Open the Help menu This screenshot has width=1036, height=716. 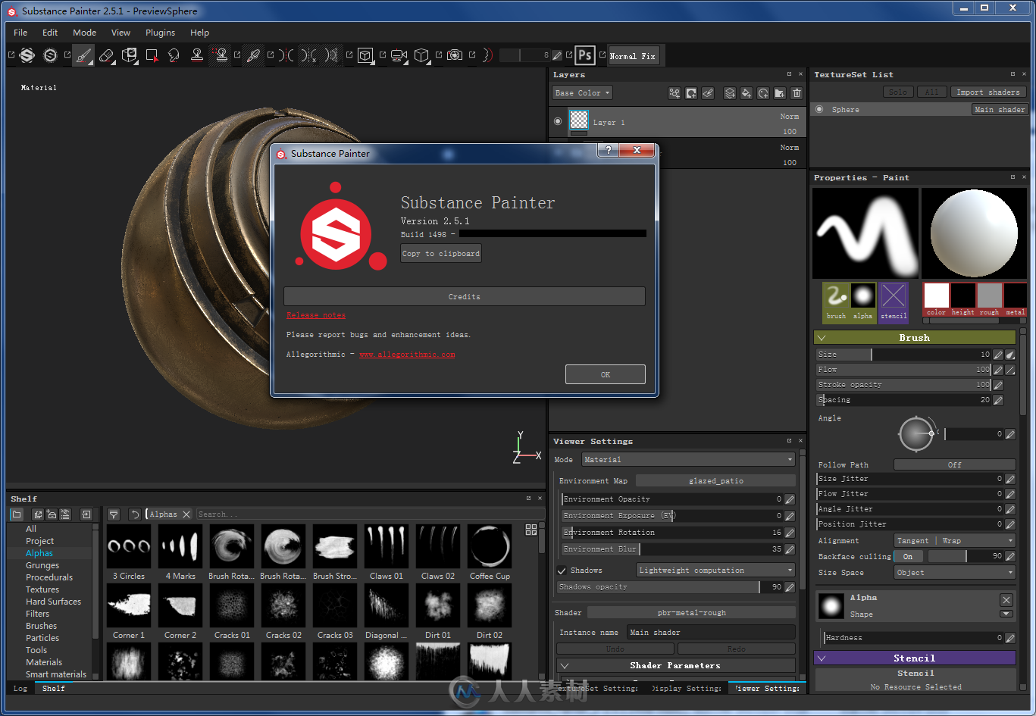pos(200,33)
